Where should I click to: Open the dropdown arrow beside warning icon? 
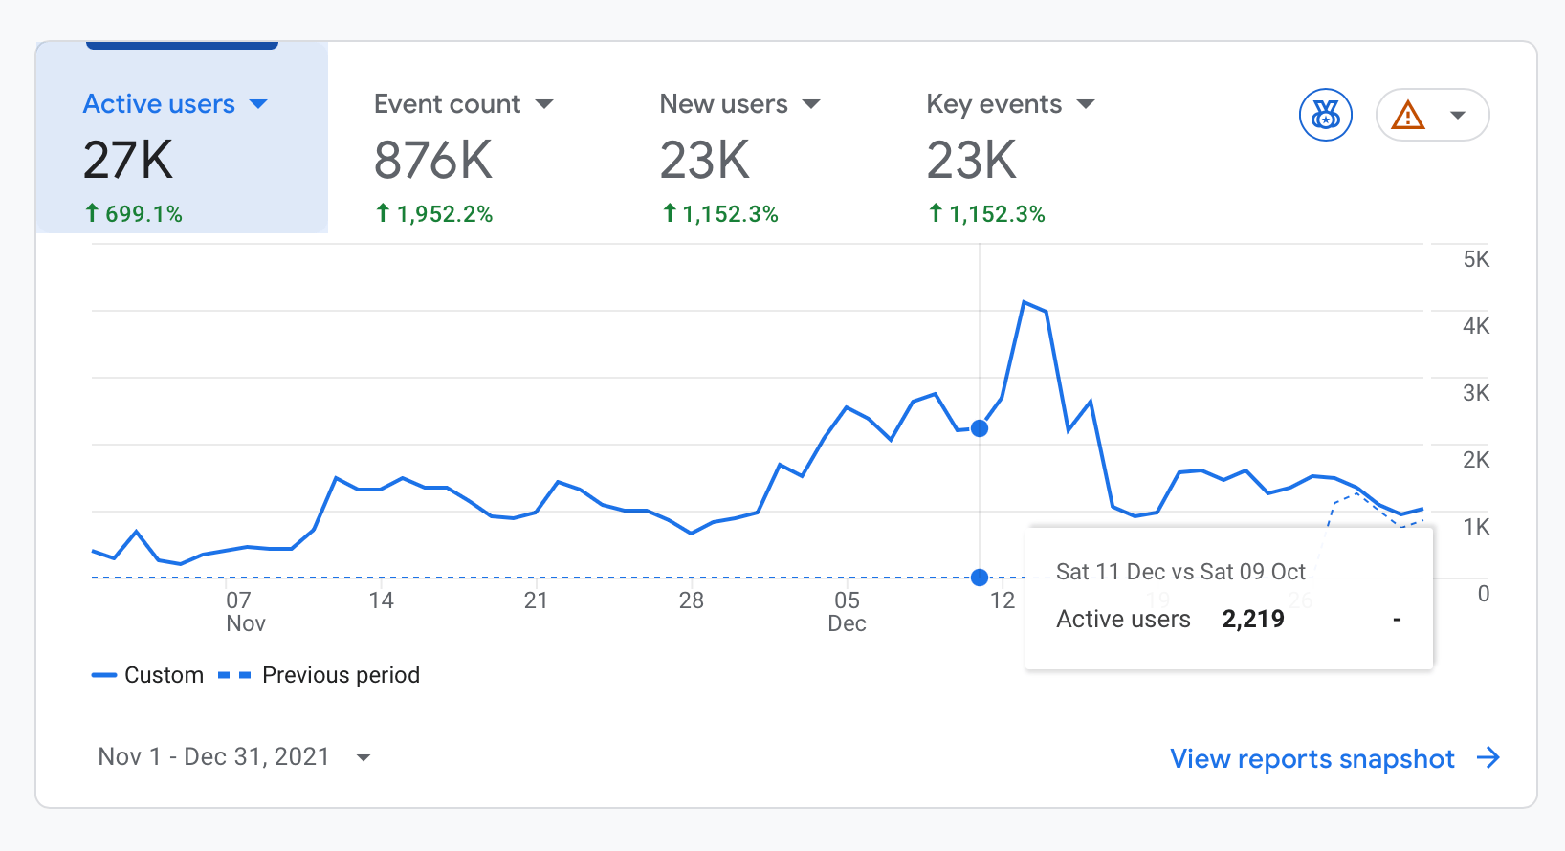click(x=1458, y=116)
